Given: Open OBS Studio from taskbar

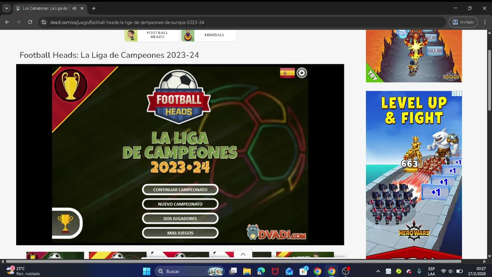Looking at the screenshot, I should click(346, 271).
